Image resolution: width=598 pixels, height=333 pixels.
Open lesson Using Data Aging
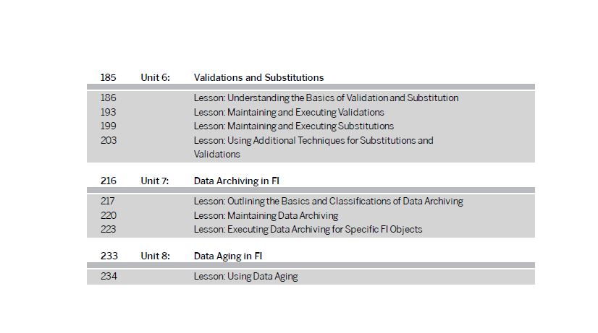tap(245, 276)
